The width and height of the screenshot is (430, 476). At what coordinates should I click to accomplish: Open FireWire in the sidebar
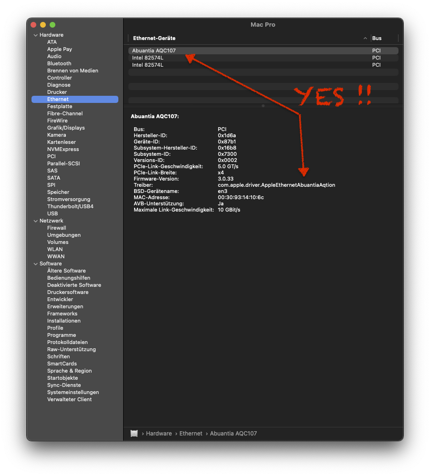pyautogui.click(x=57, y=121)
